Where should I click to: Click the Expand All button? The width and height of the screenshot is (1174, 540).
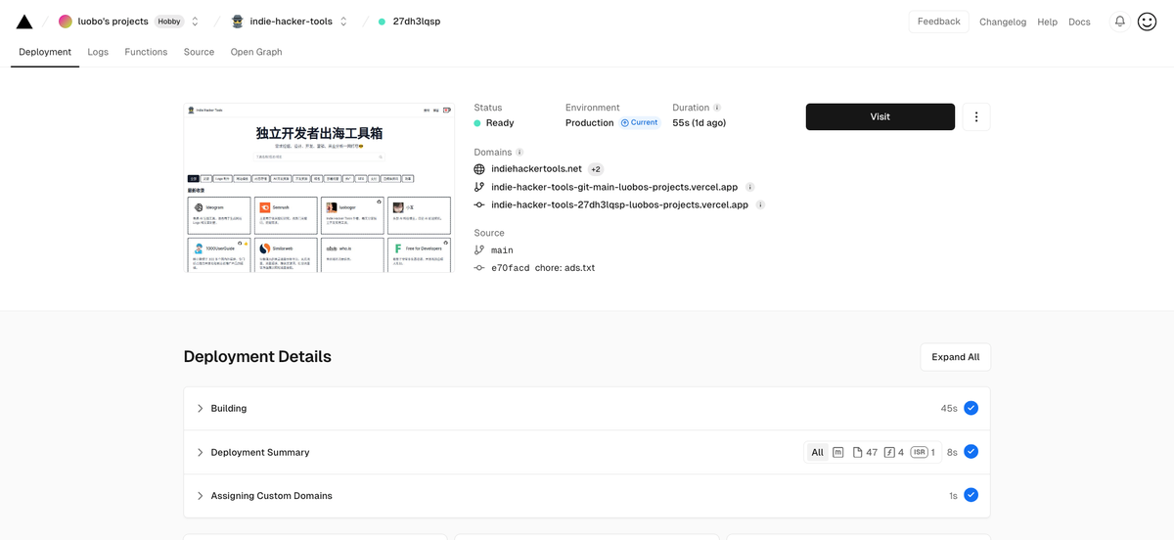click(x=956, y=357)
